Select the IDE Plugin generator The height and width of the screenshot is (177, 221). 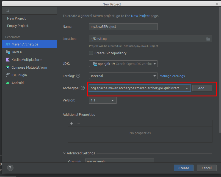[x=30, y=75]
